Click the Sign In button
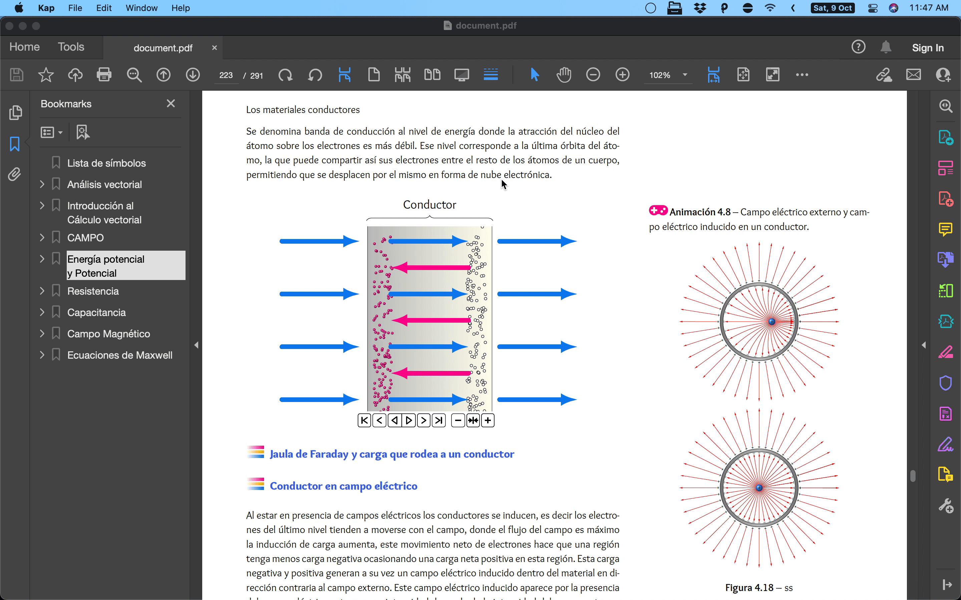Image resolution: width=961 pixels, height=600 pixels. coord(927,48)
